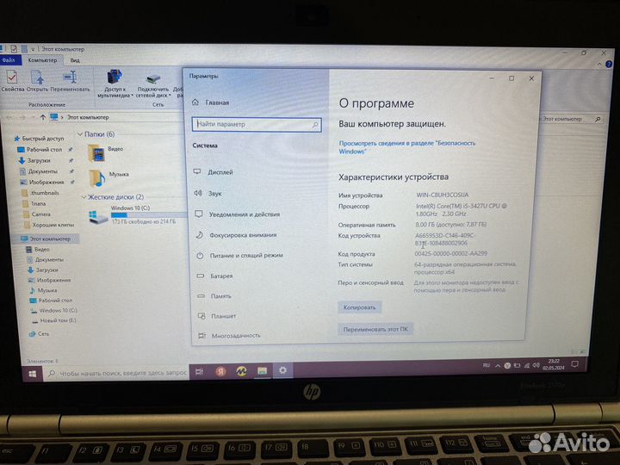Click the Копировать button
The width and height of the screenshot is (620, 465).
(x=359, y=307)
